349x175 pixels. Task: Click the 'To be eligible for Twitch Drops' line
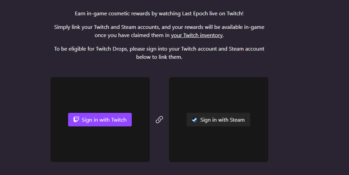click(x=159, y=49)
